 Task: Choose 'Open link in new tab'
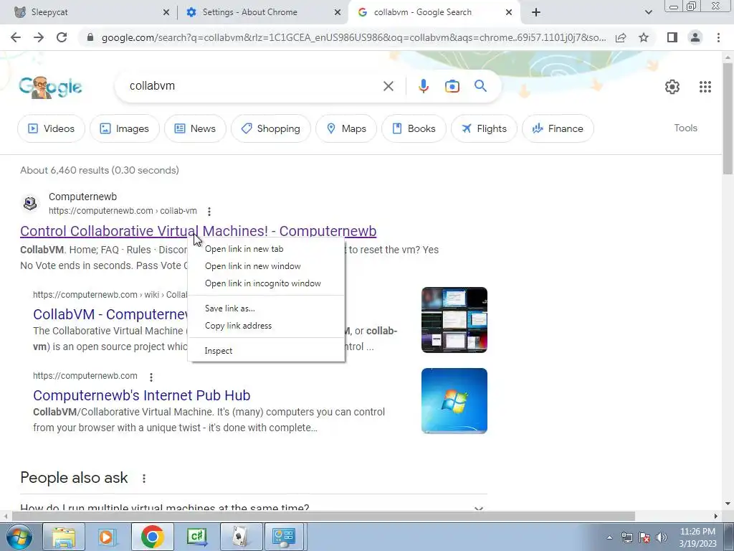click(x=266, y=249)
